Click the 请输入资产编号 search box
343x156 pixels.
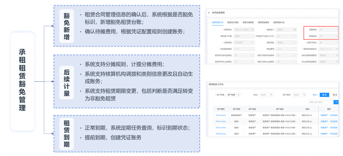coord(321,102)
